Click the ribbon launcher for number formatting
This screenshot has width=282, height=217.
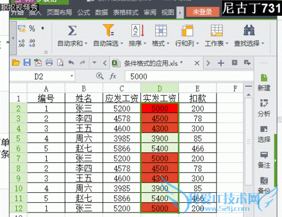pyautogui.click(x=46, y=52)
